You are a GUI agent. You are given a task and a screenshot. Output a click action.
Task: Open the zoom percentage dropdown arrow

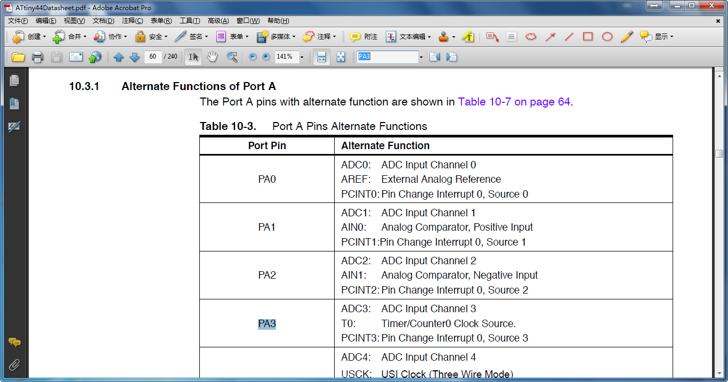click(302, 57)
